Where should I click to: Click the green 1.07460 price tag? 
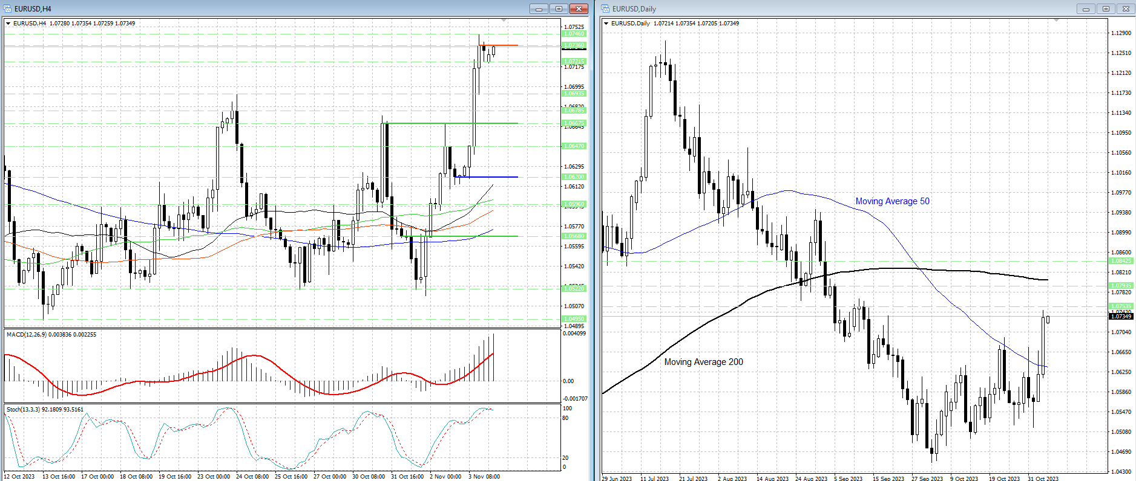click(x=574, y=34)
